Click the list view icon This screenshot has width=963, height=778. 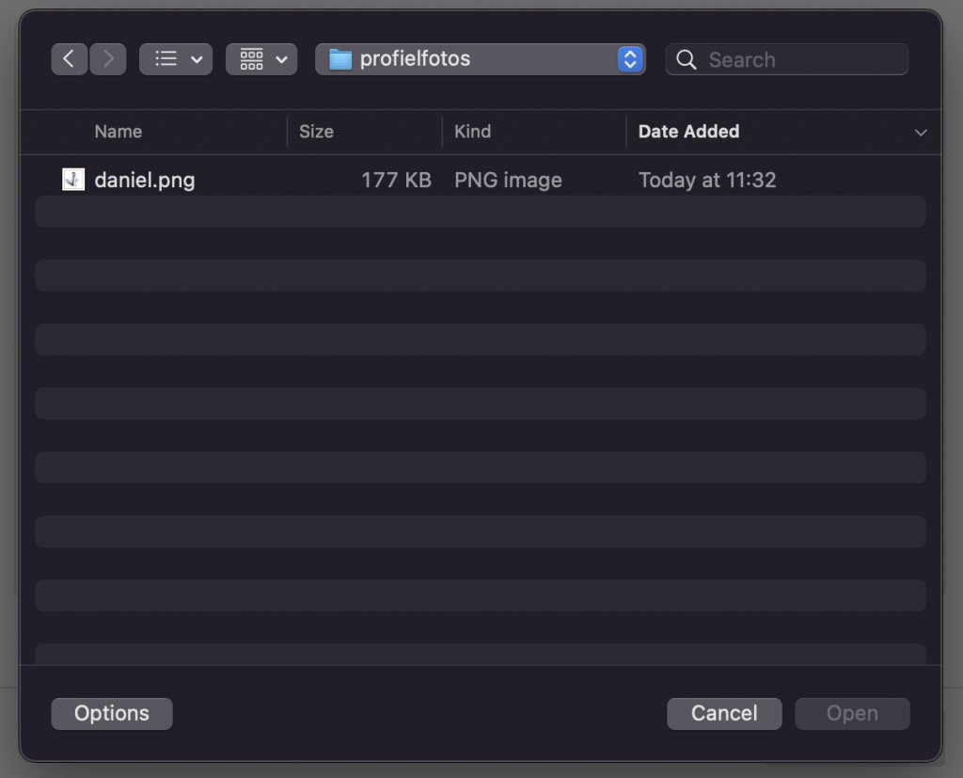point(166,59)
